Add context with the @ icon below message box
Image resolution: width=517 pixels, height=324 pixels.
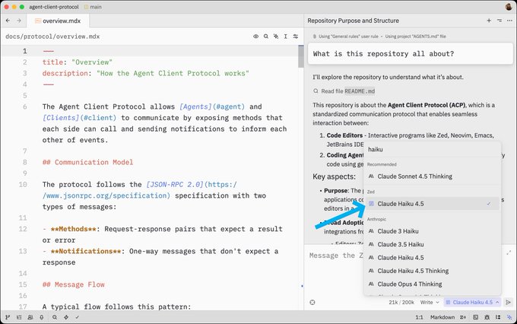312,302
